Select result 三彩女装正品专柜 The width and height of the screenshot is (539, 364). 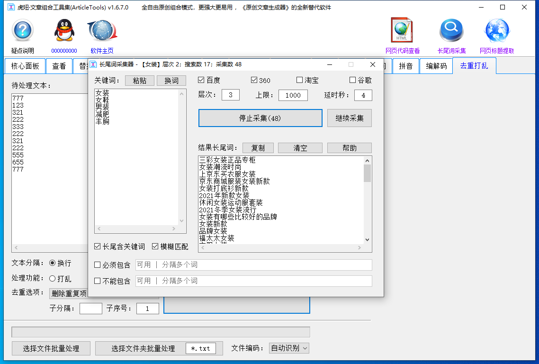(227, 160)
